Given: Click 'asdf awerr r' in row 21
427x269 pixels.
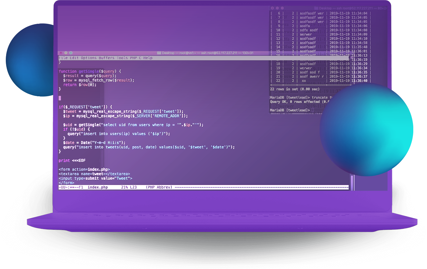Looking at the screenshot, I should 312,77.
